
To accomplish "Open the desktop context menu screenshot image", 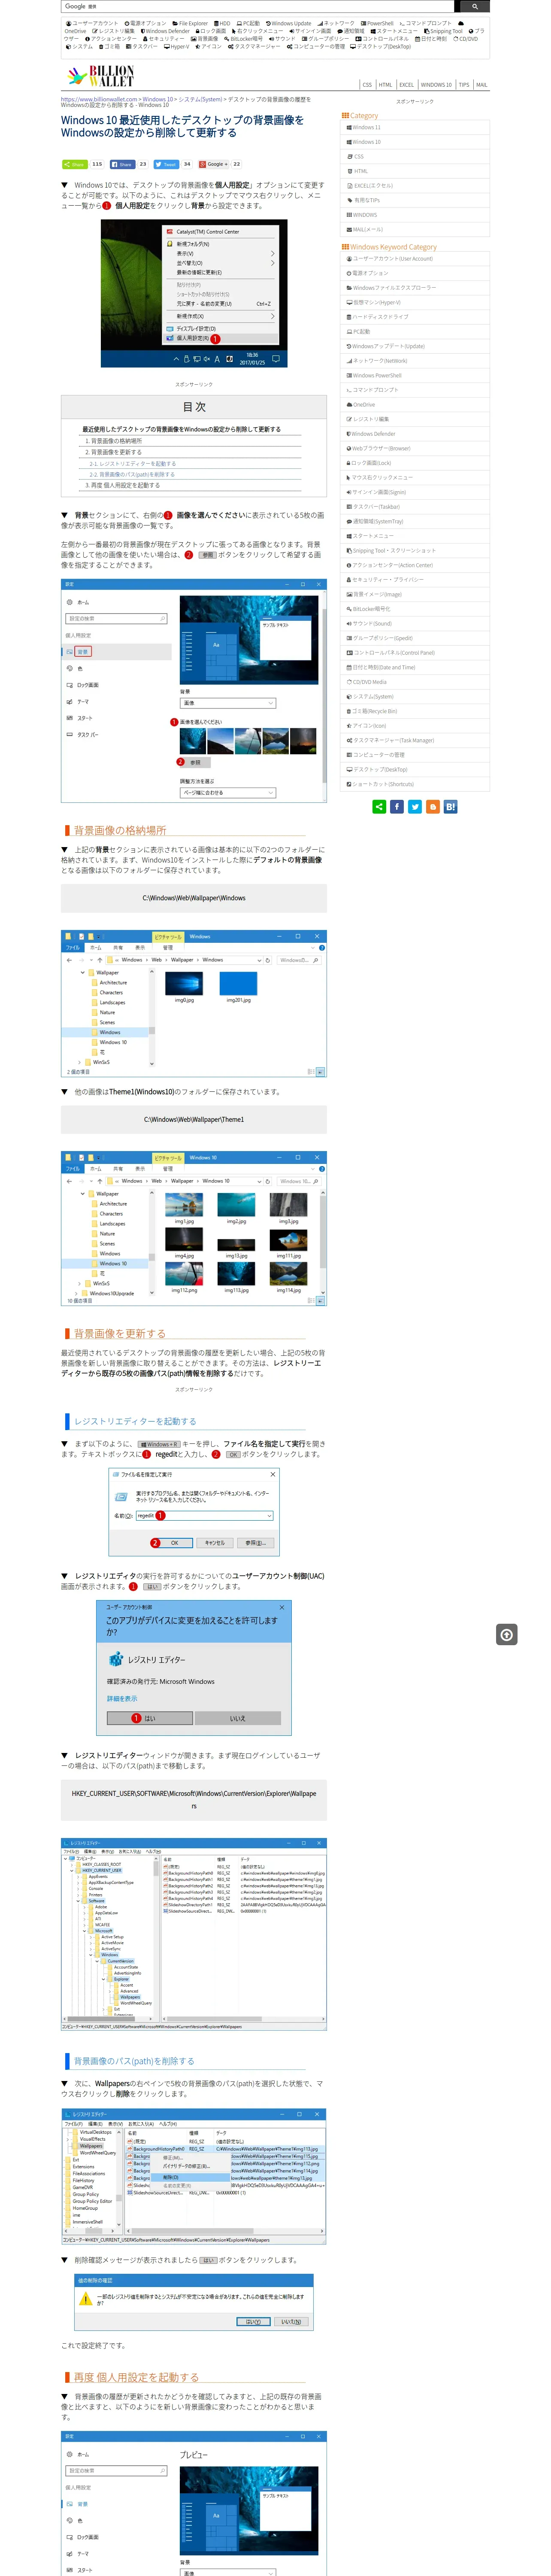I will pos(194,293).
